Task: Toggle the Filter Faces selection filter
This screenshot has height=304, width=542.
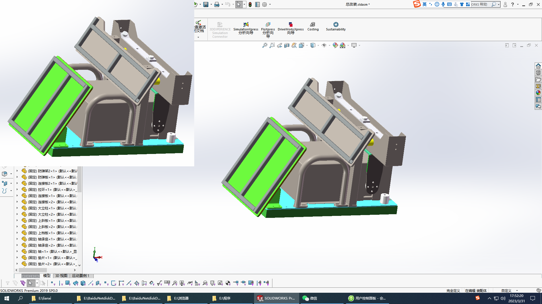Action: click(68, 283)
